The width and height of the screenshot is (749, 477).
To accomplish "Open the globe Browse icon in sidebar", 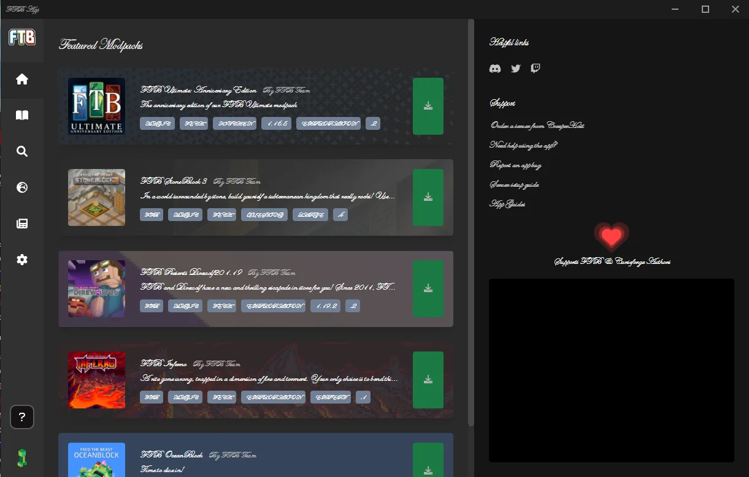I will (x=22, y=187).
